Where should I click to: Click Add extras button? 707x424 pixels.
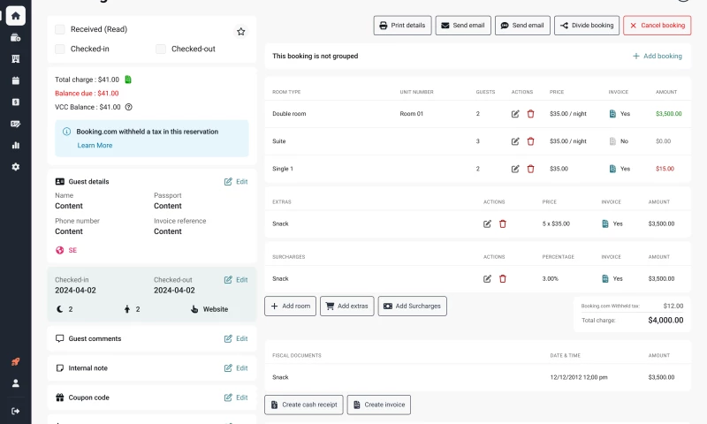coord(346,306)
